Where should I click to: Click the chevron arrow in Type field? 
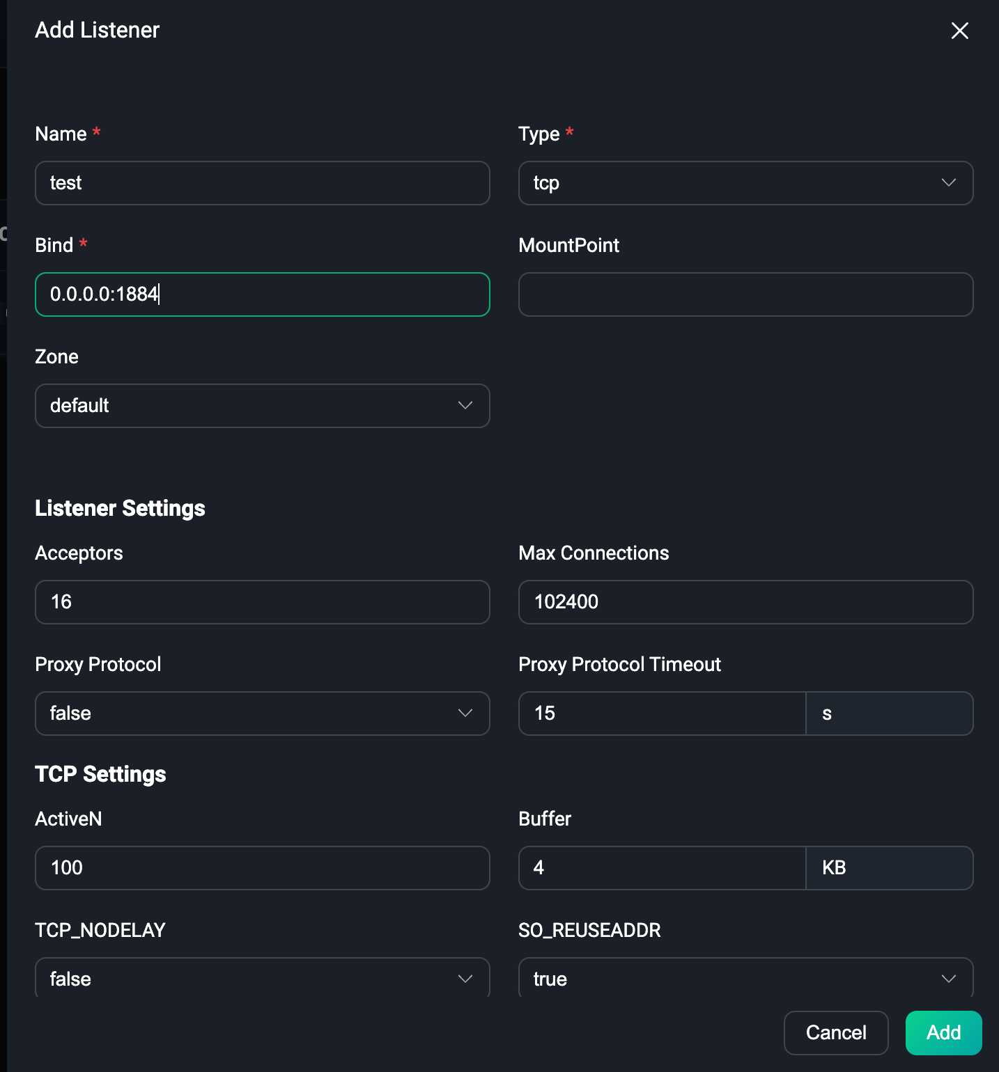coord(948,183)
